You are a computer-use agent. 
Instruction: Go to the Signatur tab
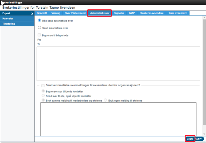pos(119,13)
